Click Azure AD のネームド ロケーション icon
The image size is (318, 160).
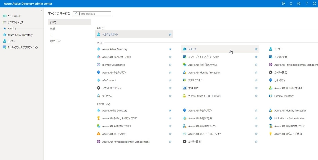pos(185,134)
